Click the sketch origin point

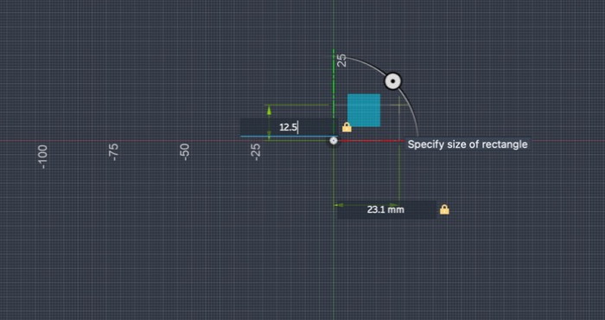[x=334, y=141]
